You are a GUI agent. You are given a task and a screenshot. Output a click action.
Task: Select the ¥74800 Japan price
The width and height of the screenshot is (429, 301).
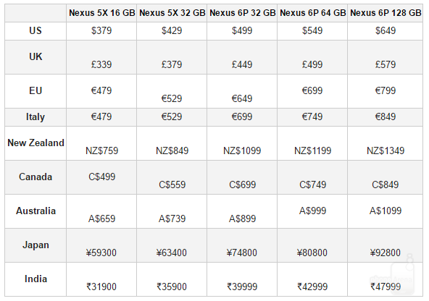(x=242, y=253)
